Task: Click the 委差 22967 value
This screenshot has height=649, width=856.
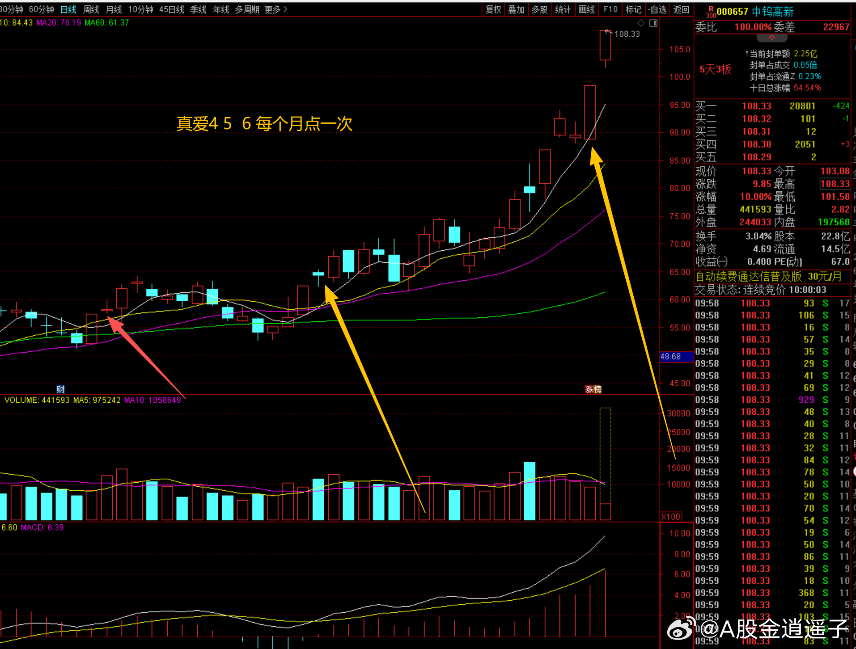Action: pyautogui.click(x=836, y=27)
